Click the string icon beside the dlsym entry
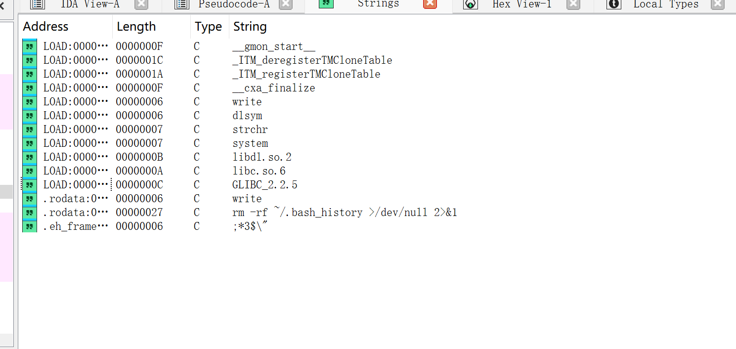736x349 pixels. [29, 115]
